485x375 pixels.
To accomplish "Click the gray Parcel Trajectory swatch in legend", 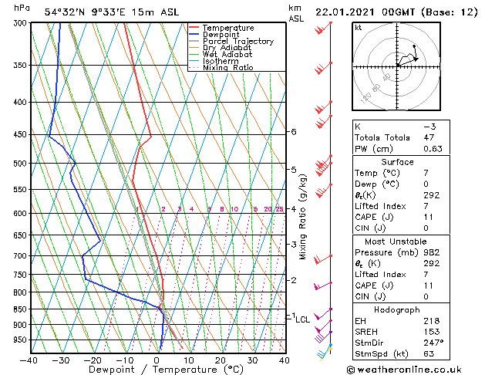I will [x=194, y=41].
